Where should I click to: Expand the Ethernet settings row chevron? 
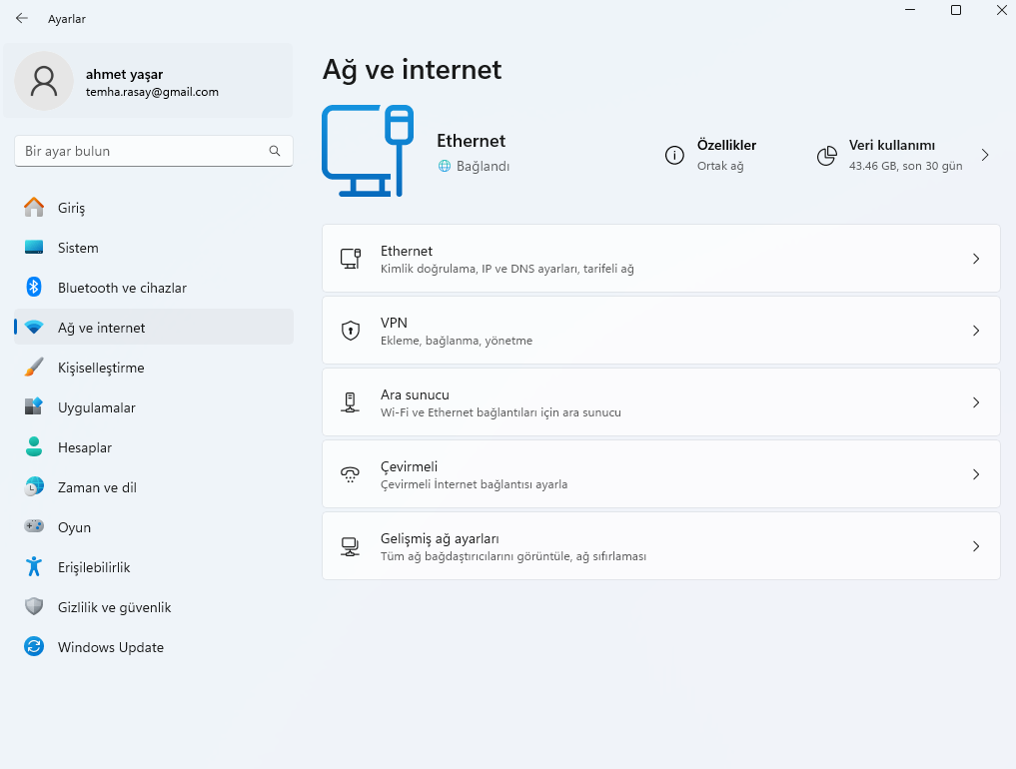976,259
